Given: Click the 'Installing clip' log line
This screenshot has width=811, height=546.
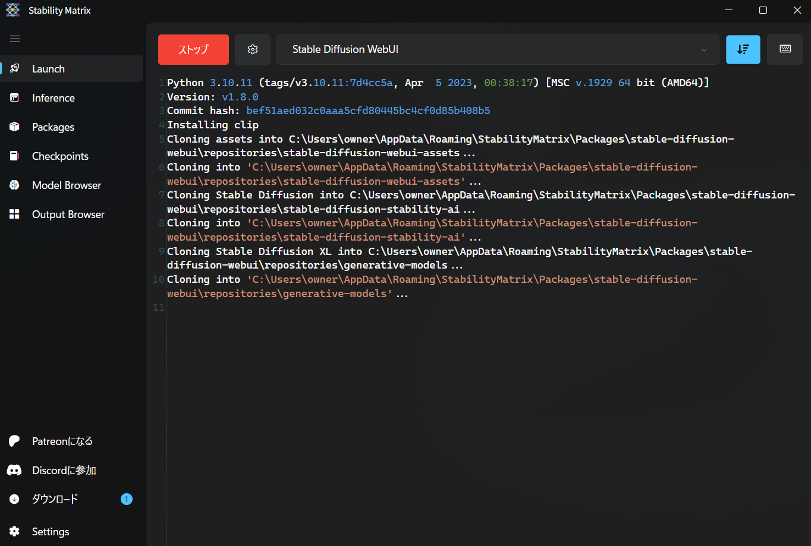Looking at the screenshot, I should pos(213,125).
